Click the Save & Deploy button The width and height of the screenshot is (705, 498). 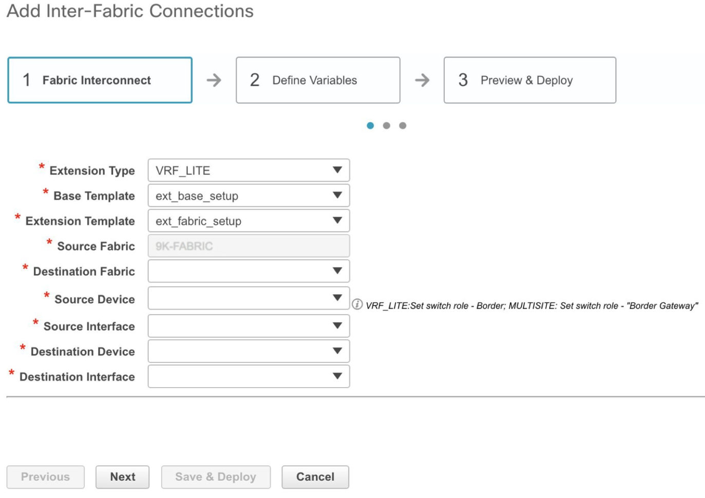[216, 476]
